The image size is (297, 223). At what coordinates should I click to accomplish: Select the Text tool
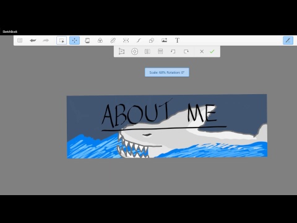[177, 40]
